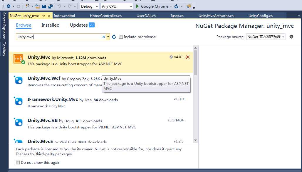Click the Save All icon
The width and height of the screenshot is (302, 172).
point(51,6)
